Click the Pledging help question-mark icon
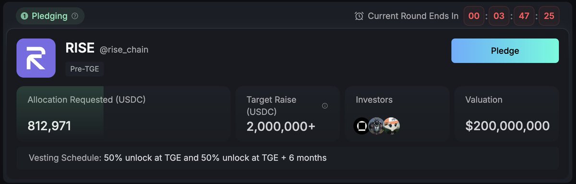Screen dimensions: 576x184 coord(75,16)
